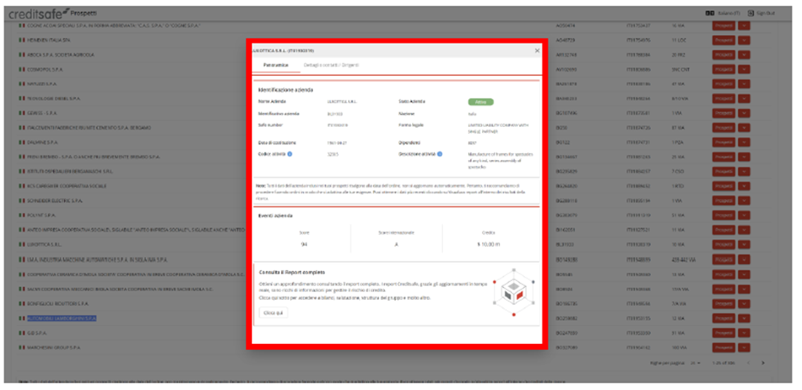
Task: Click the Score value 94
Action: click(x=304, y=244)
